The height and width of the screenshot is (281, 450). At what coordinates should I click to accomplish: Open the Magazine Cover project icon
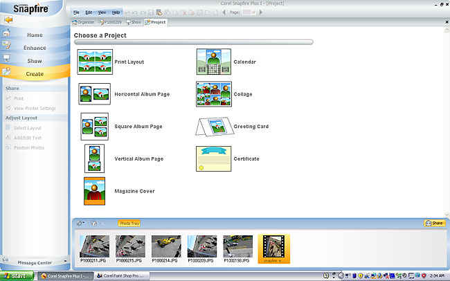(94, 191)
